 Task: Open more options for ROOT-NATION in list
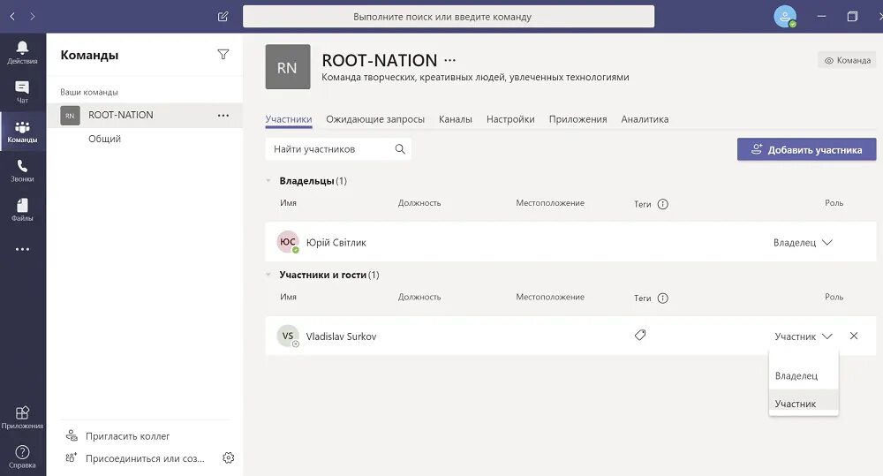pos(223,115)
